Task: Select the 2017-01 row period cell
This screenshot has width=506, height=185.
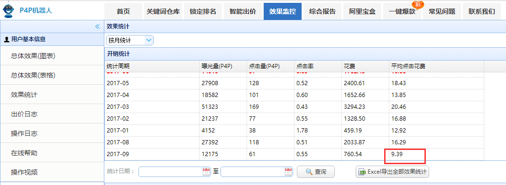Action: [x=152, y=131]
